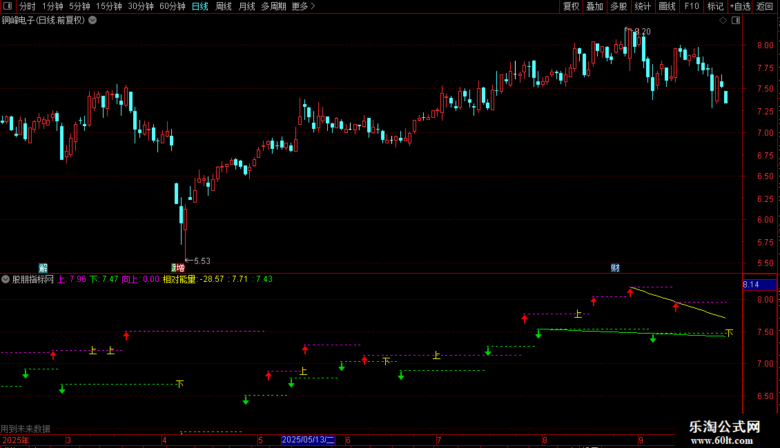Image resolution: width=780 pixels, height=448 pixels.
Task: Switch to 月线 monthly chart
Action: pyautogui.click(x=246, y=6)
